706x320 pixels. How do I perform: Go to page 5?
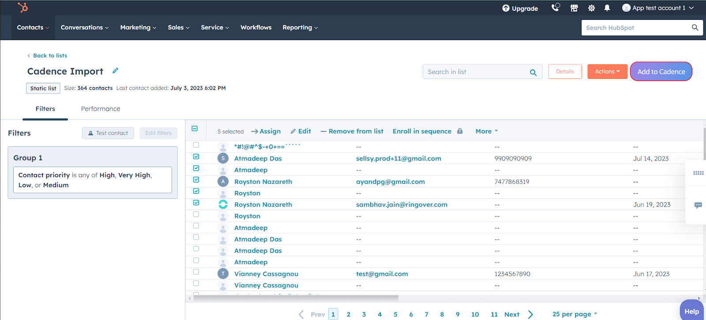(395, 314)
